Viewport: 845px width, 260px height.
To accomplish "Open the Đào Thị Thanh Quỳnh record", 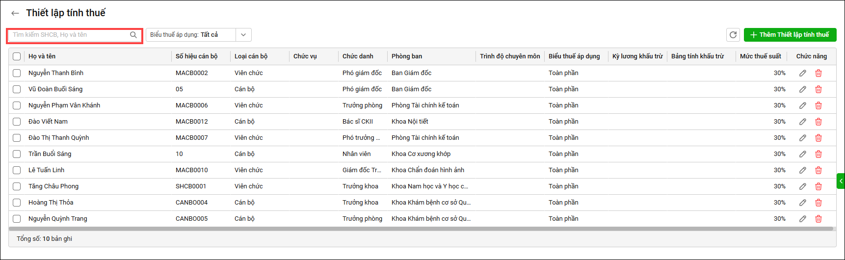I will (x=59, y=138).
